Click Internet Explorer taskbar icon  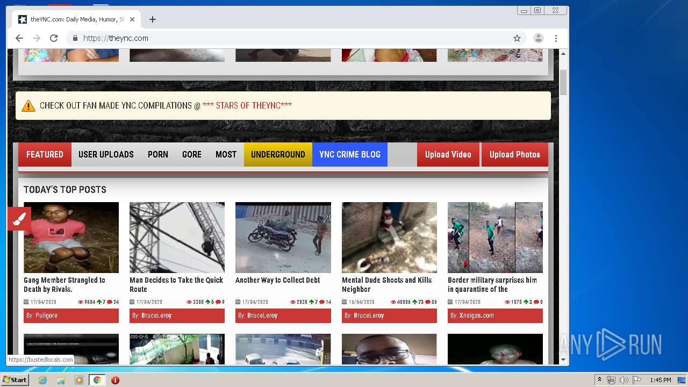tap(42, 380)
